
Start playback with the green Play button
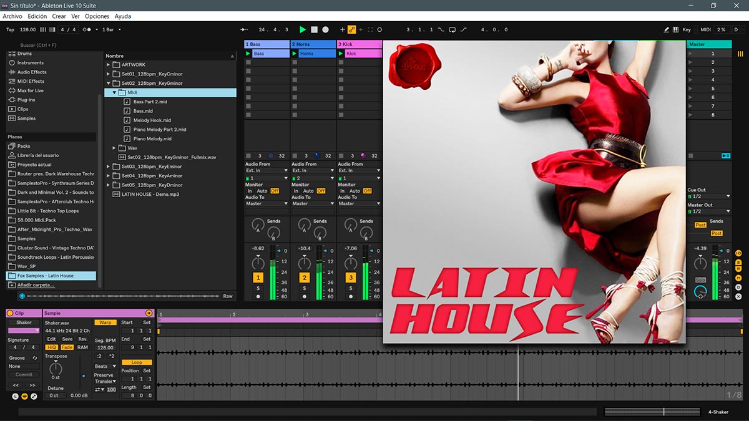[303, 29]
